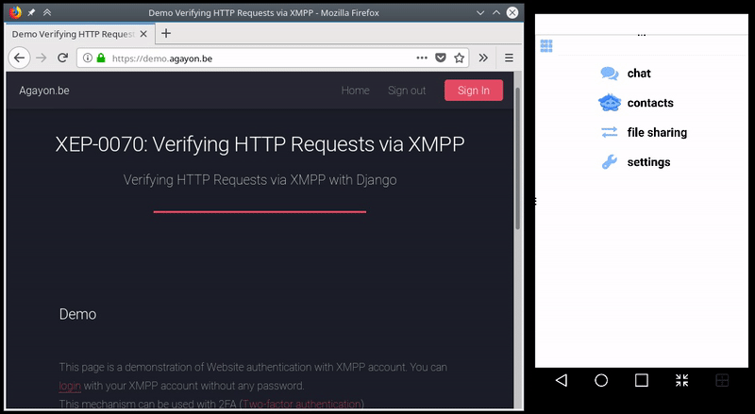The width and height of the screenshot is (755, 414).
Task: Click the keep-above double chevron icon
Action: click(47, 12)
